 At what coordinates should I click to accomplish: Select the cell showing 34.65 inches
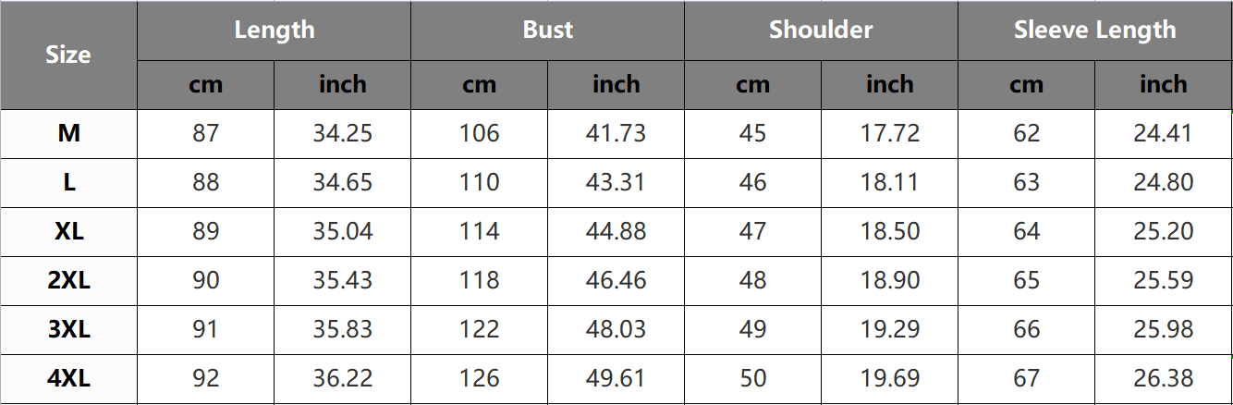[342, 182]
